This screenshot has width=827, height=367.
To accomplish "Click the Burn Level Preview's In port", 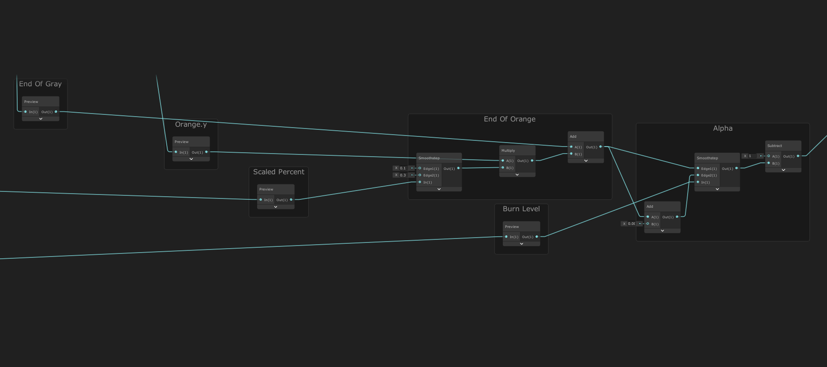I will pos(506,237).
